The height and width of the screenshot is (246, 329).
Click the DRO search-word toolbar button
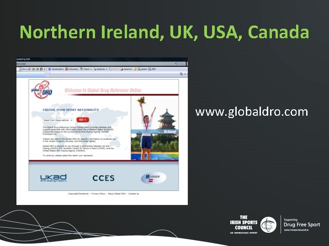point(152,69)
